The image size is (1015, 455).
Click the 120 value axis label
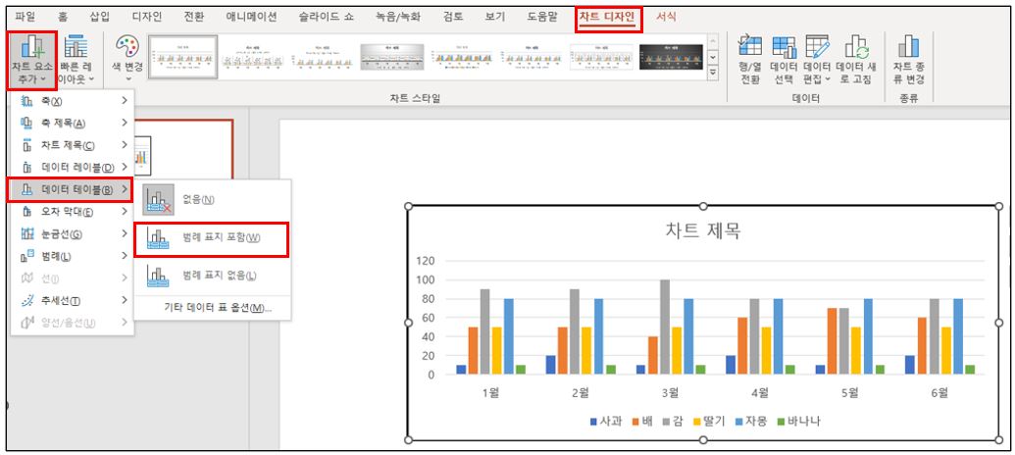point(424,262)
